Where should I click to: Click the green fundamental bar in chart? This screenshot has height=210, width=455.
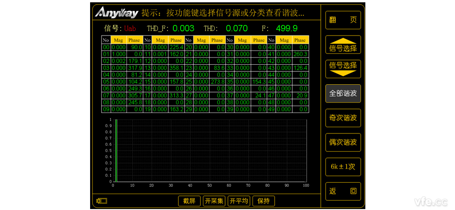coord(116,150)
